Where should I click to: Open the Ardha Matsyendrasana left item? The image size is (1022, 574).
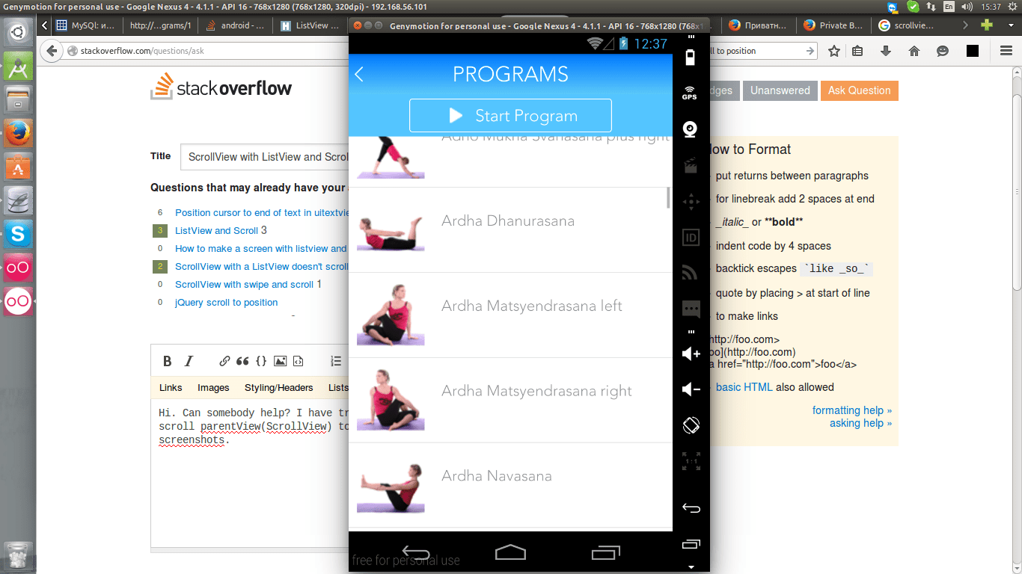click(510, 315)
